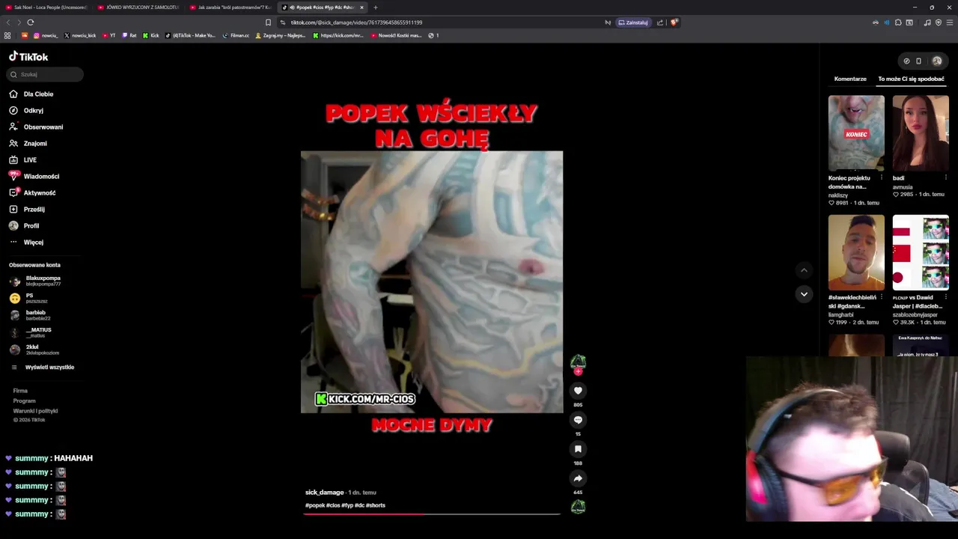Click the URL address bar
The image size is (958, 539).
pyautogui.click(x=442, y=22)
